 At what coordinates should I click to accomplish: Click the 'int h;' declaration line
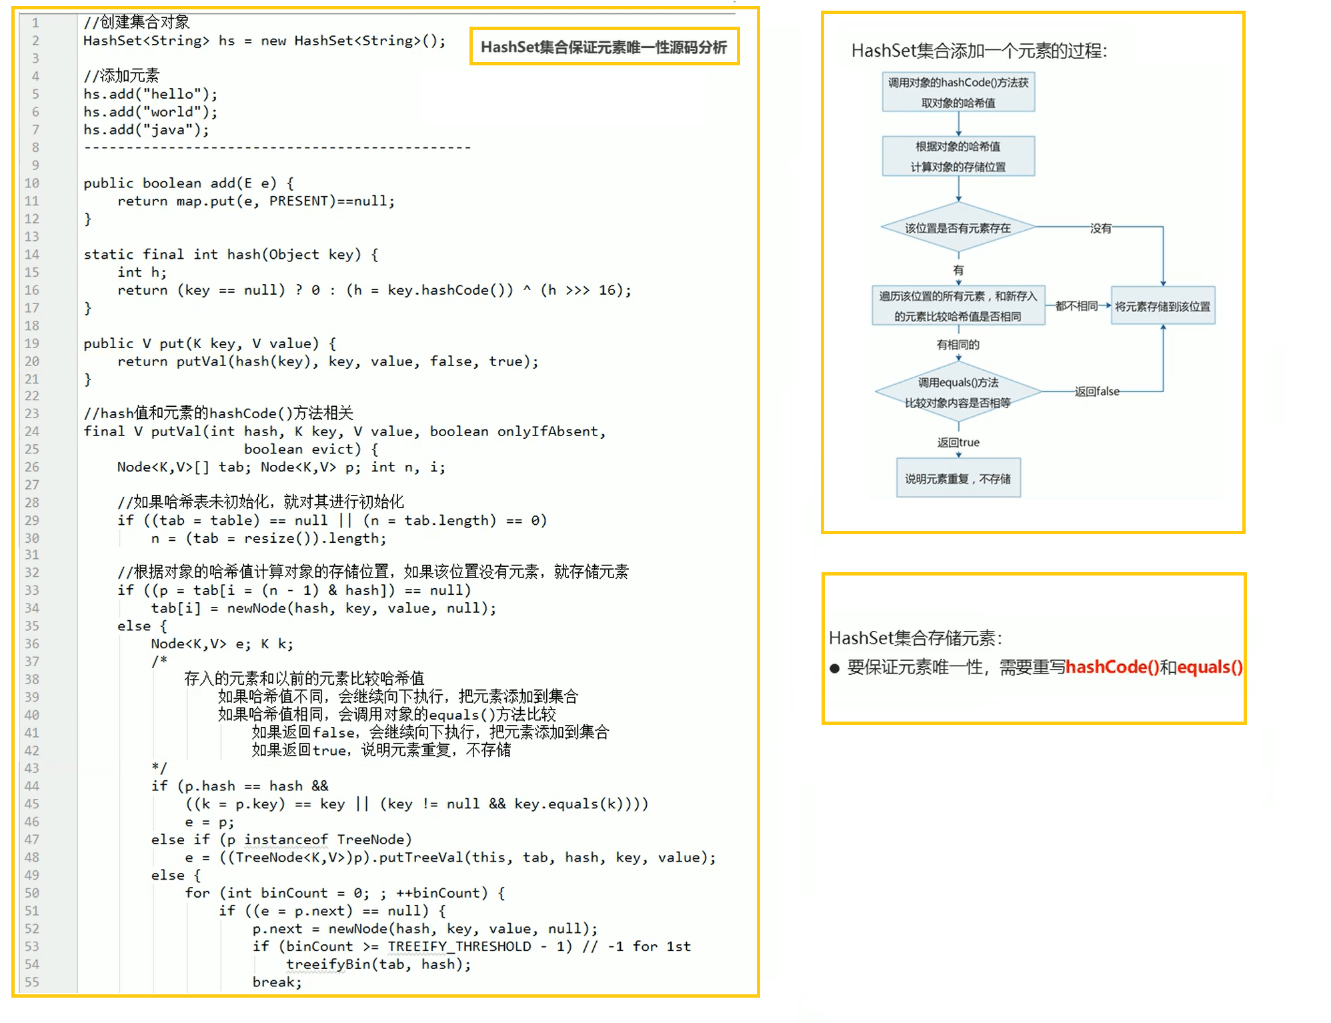[142, 273]
